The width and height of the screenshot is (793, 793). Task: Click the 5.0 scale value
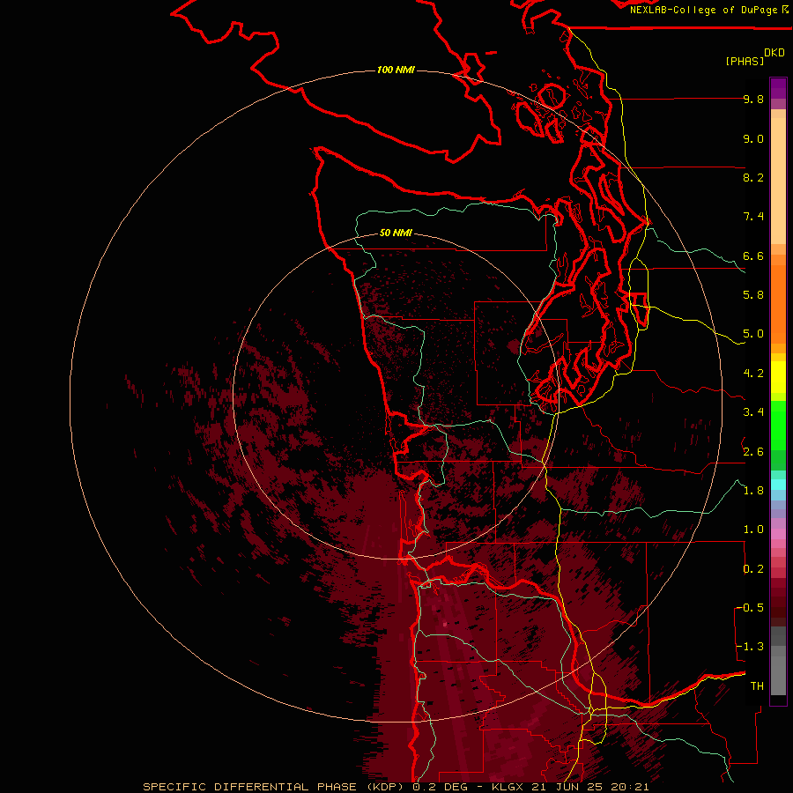753,334
